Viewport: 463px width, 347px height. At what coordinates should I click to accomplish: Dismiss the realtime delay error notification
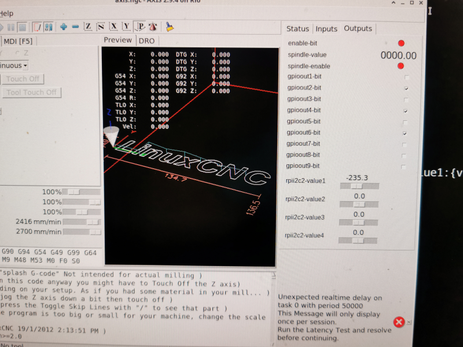point(399,322)
